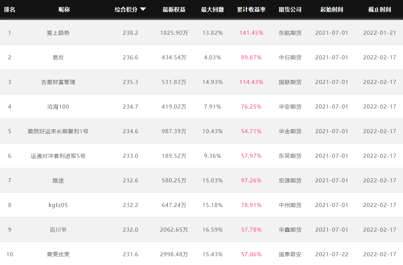Select the score value 234.7
This screenshot has width=403, height=265.
(130, 107)
